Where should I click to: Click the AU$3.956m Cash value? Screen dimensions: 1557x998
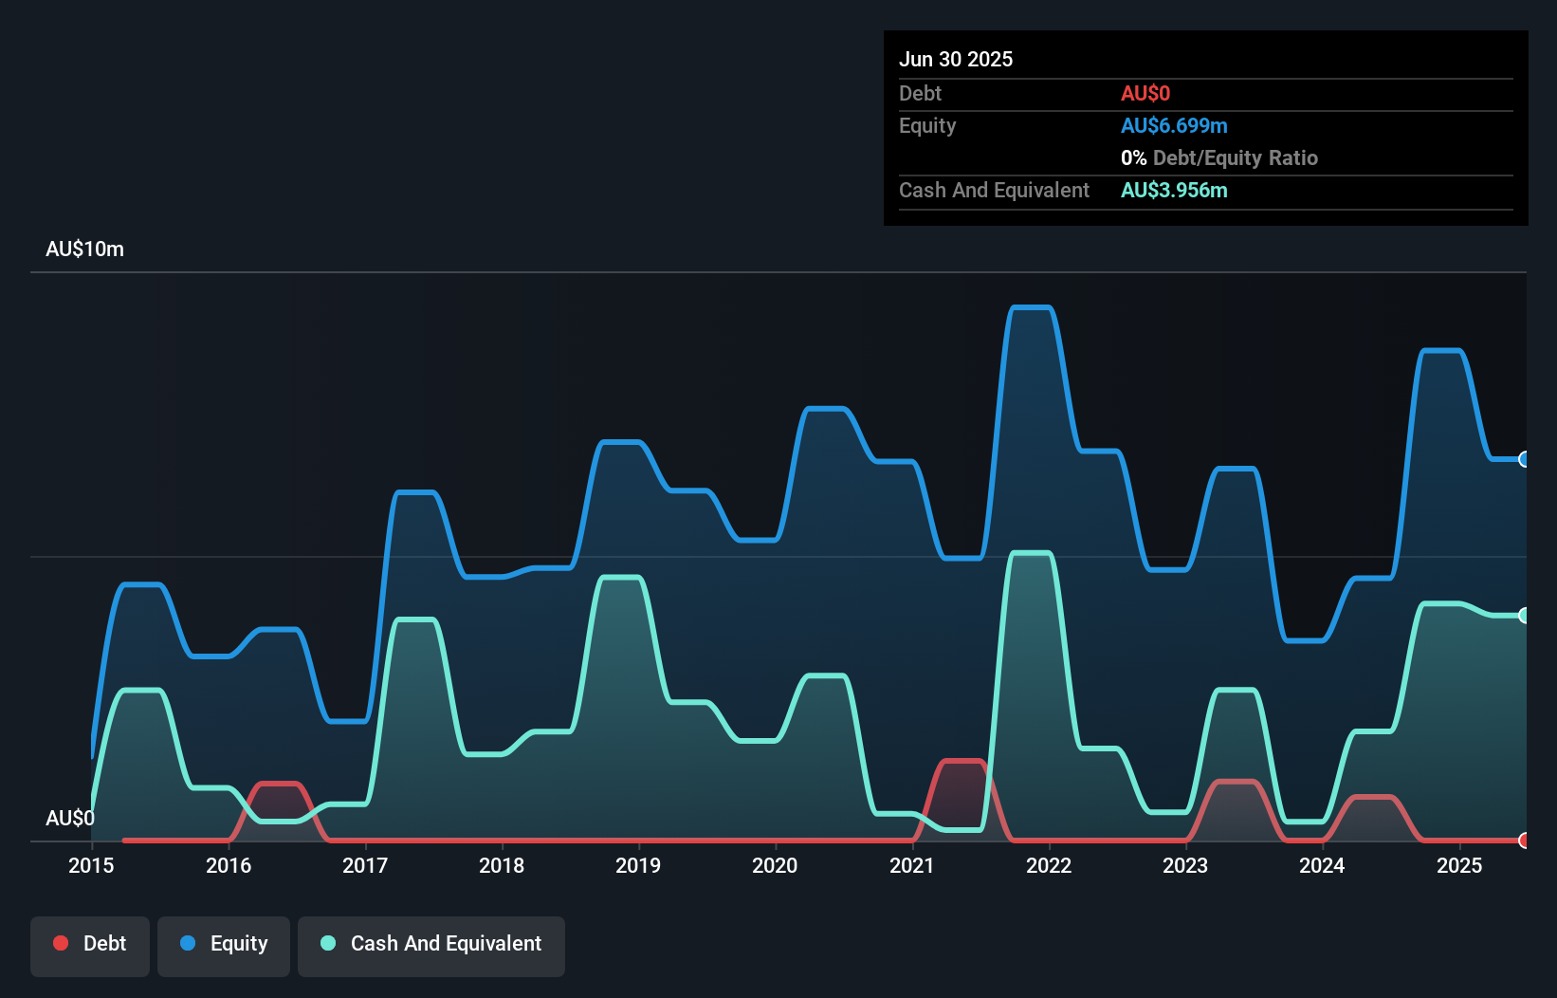(x=1174, y=190)
